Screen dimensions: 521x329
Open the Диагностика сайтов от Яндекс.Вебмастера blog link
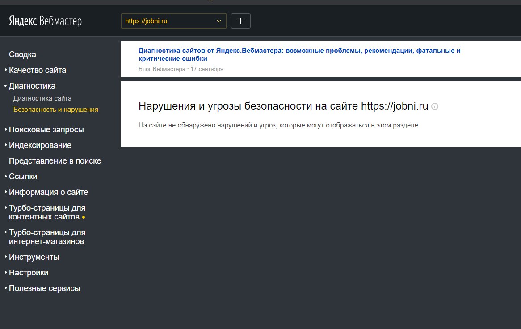pyautogui.click(x=299, y=55)
